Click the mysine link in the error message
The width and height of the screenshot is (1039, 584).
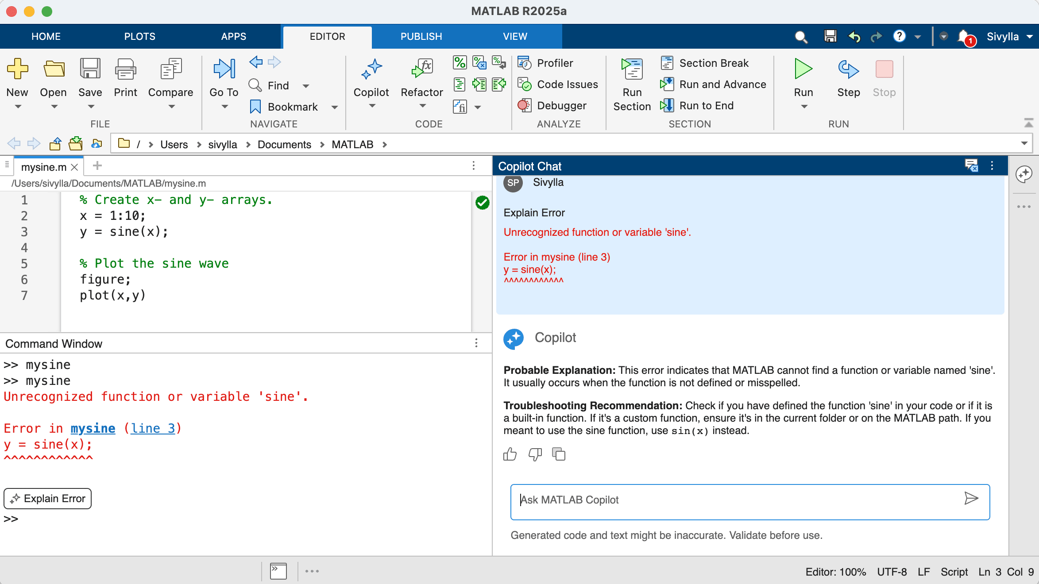[x=93, y=428]
